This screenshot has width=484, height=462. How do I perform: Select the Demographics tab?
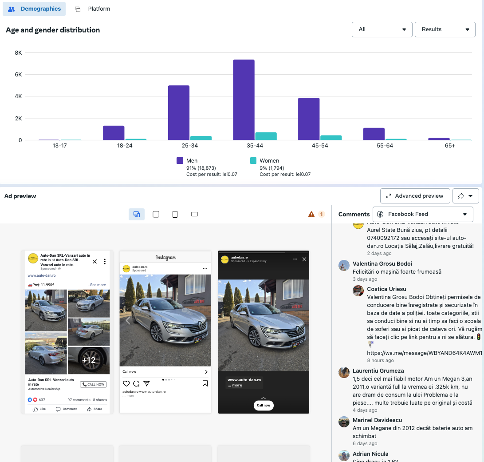[35, 9]
